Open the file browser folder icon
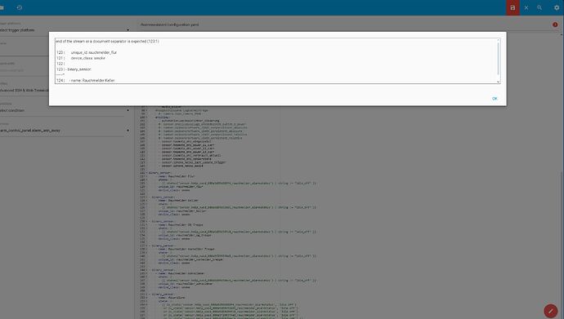564x319 pixels. click(x=2, y=7)
